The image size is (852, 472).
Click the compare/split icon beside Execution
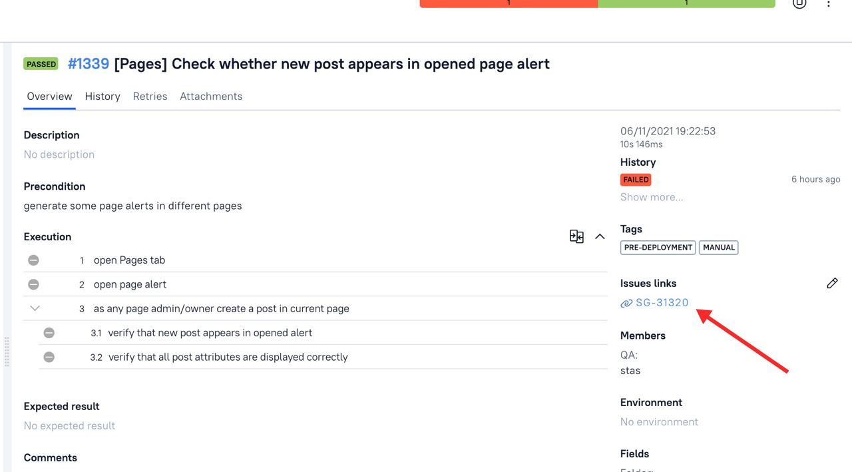pos(576,236)
